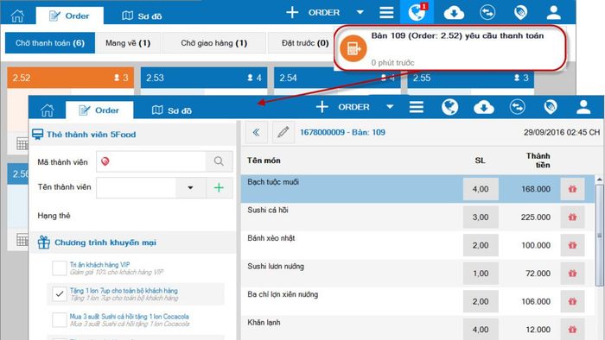Select Chờ thanh toán (6) tab
Image resolution: width=605 pixels, height=340 pixels.
(50, 43)
